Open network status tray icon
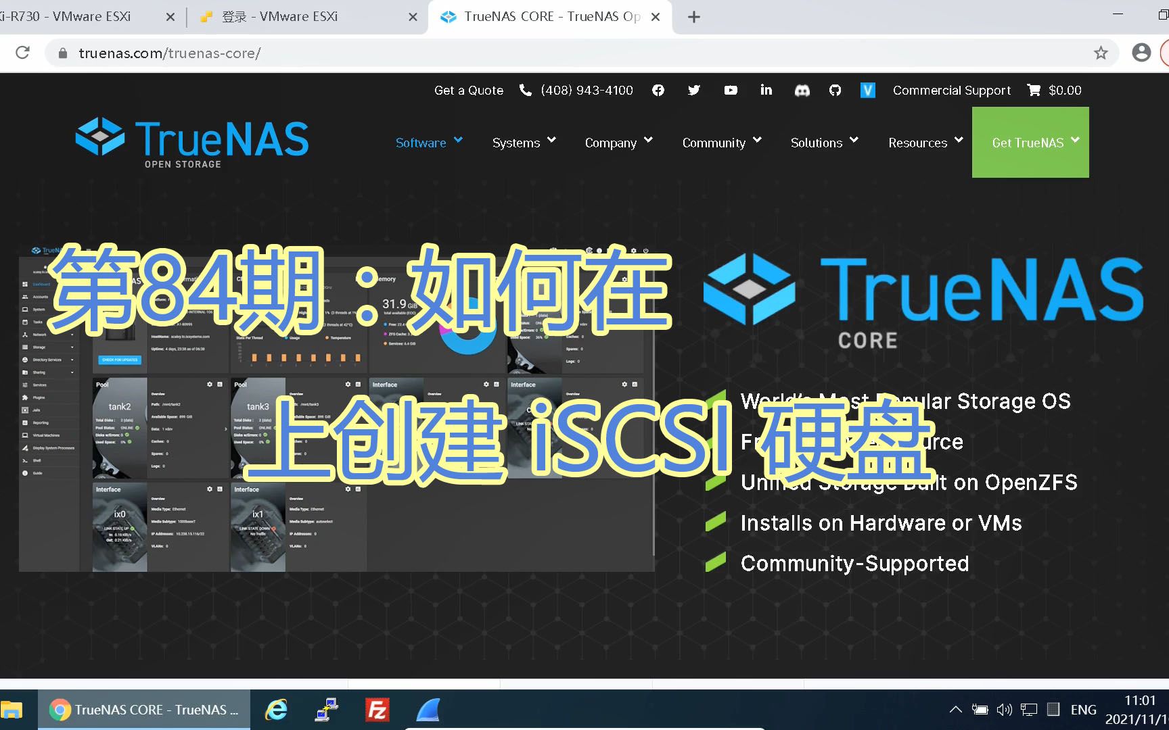The width and height of the screenshot is (1169, 730). point(1029,710)
